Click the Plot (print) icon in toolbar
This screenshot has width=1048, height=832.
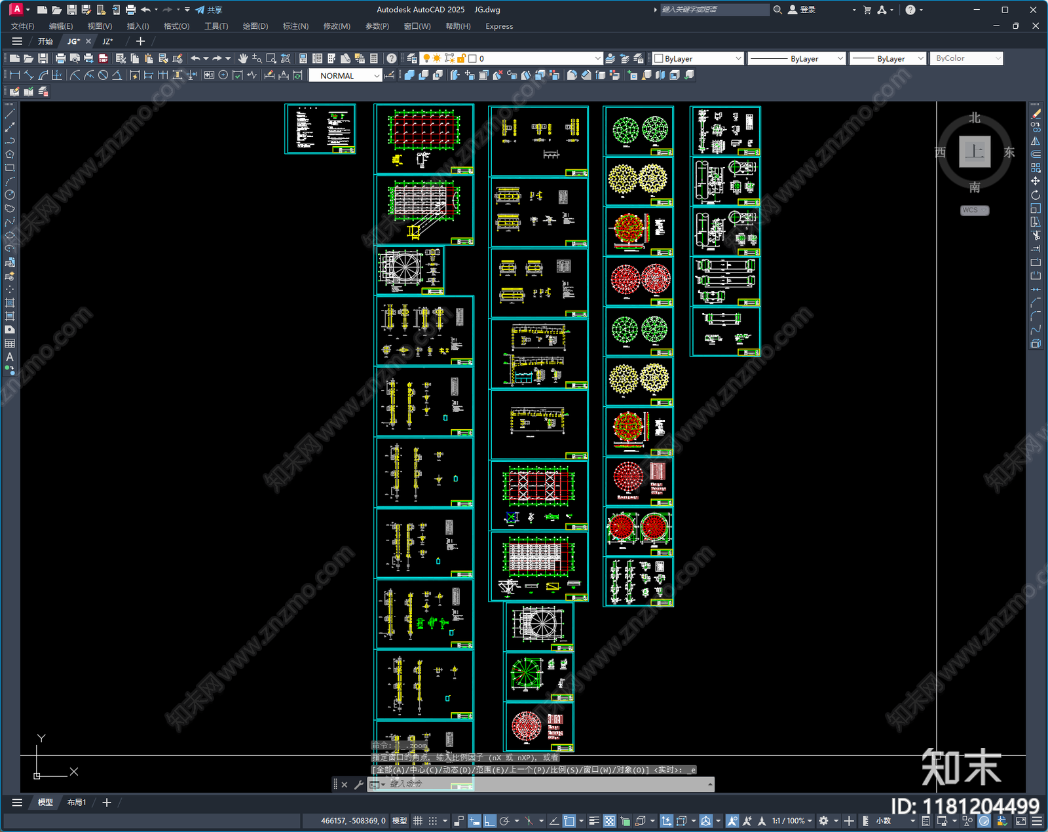60,58
